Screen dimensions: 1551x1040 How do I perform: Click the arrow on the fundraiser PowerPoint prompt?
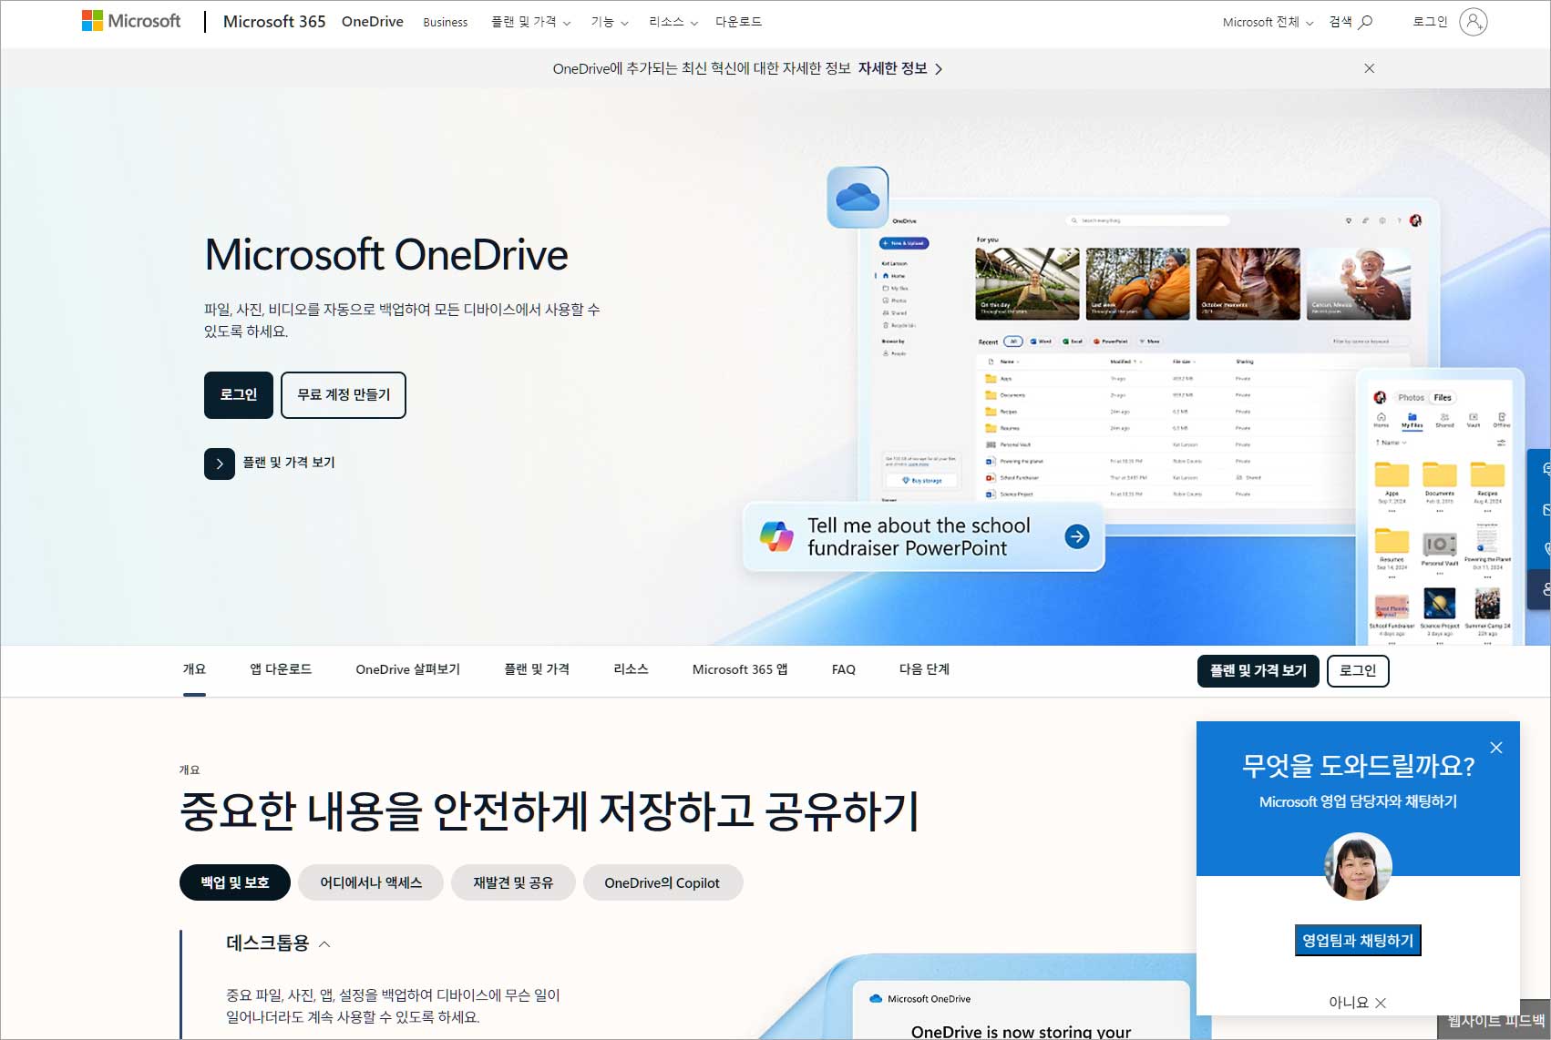coord(1076,536)
